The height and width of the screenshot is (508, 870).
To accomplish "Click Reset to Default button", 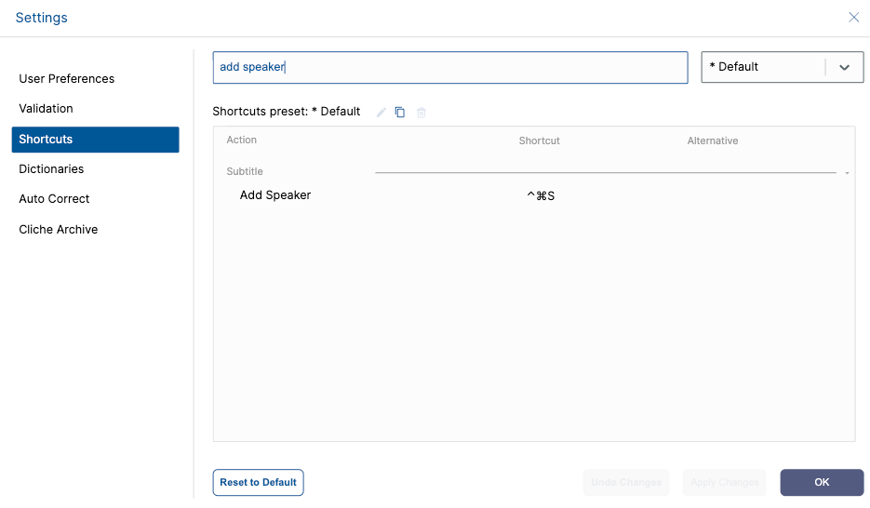I will click(258, 483).
